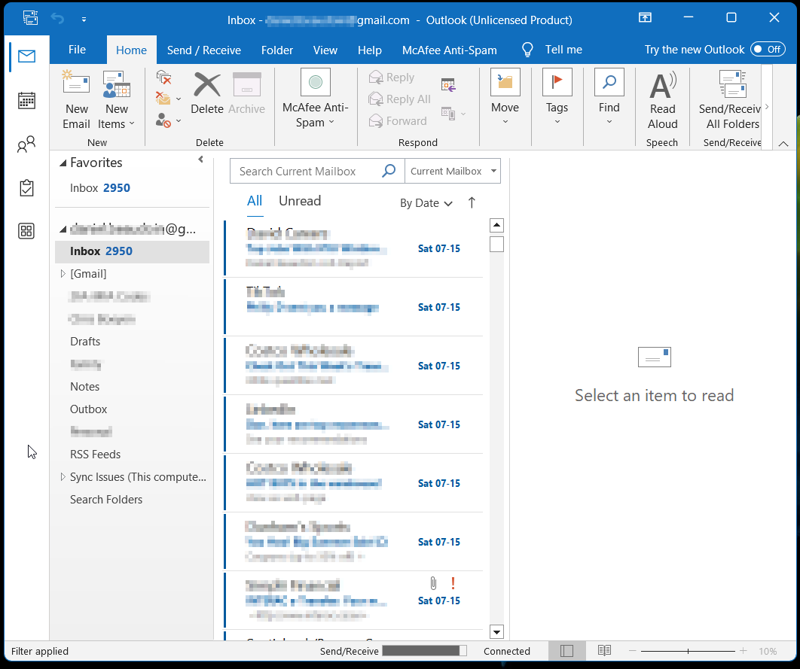Select the RSS Feeds folder
The image size is (800, 669).
pos(96,454)
